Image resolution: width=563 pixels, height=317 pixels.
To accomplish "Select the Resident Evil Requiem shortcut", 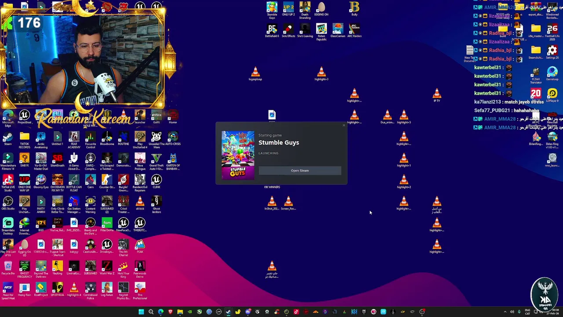I will [x=140, y=183].
